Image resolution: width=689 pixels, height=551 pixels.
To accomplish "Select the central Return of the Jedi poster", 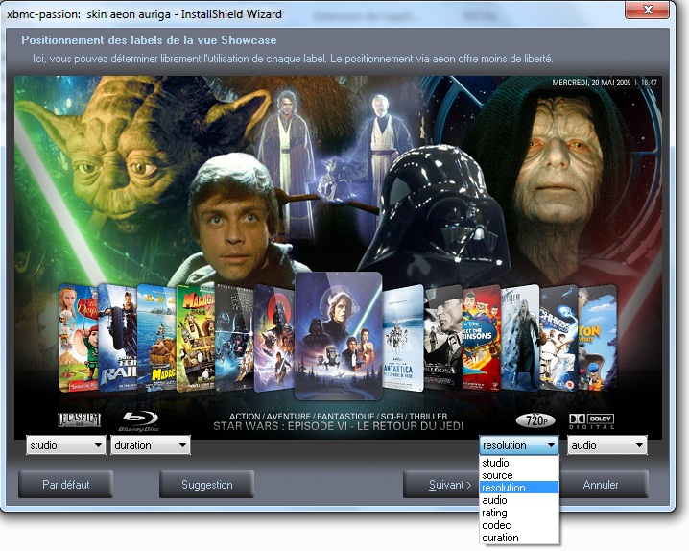I will coord(339,336).
